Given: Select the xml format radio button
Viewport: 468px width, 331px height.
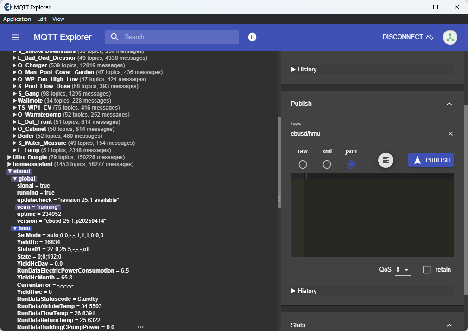Looking at the screenshot, I should click(x=327, y=164).
